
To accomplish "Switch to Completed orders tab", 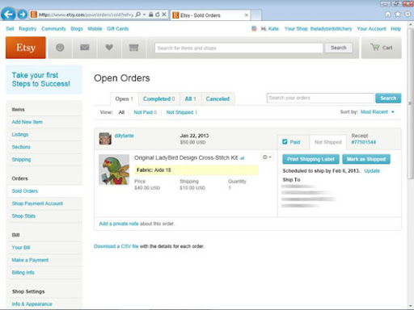I will (158, 98).
